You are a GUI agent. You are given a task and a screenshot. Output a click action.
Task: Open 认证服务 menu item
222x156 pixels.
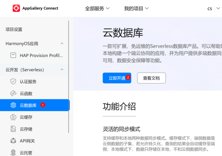point(28,82)
